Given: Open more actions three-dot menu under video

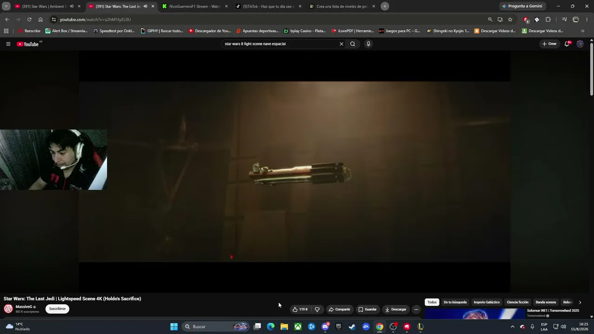Looking at the screenshot, I should [x=416, y=309].
